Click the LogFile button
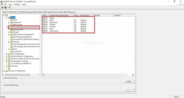Image resolution: width=184 pixels, height=98 pixels. (x=129, y=81)
